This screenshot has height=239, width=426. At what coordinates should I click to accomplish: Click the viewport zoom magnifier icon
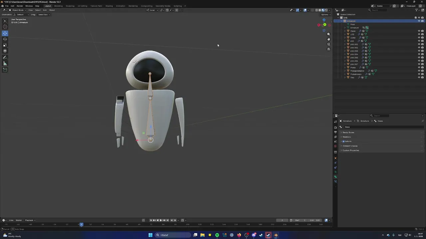point(328,34)
